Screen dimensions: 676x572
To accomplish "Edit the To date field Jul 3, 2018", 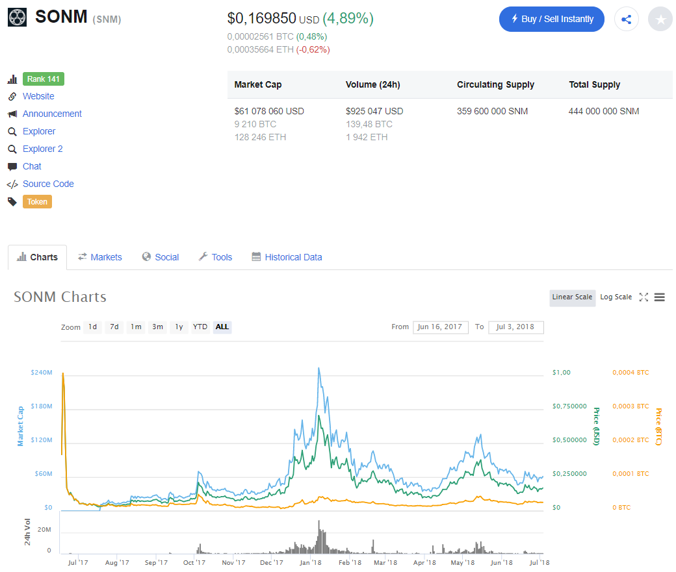I will click(515, 327).
